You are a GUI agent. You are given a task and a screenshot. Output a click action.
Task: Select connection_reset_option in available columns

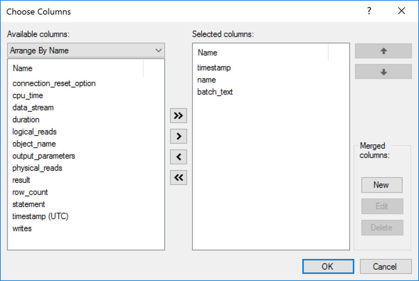[x=54, y=83]
